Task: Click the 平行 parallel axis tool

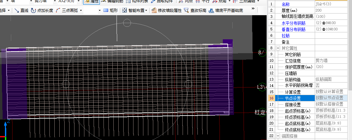Action: pos(202,1)
